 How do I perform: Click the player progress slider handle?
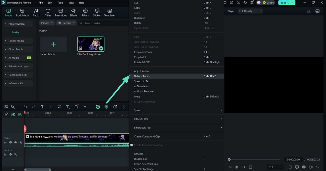click(x=229, y=159)
